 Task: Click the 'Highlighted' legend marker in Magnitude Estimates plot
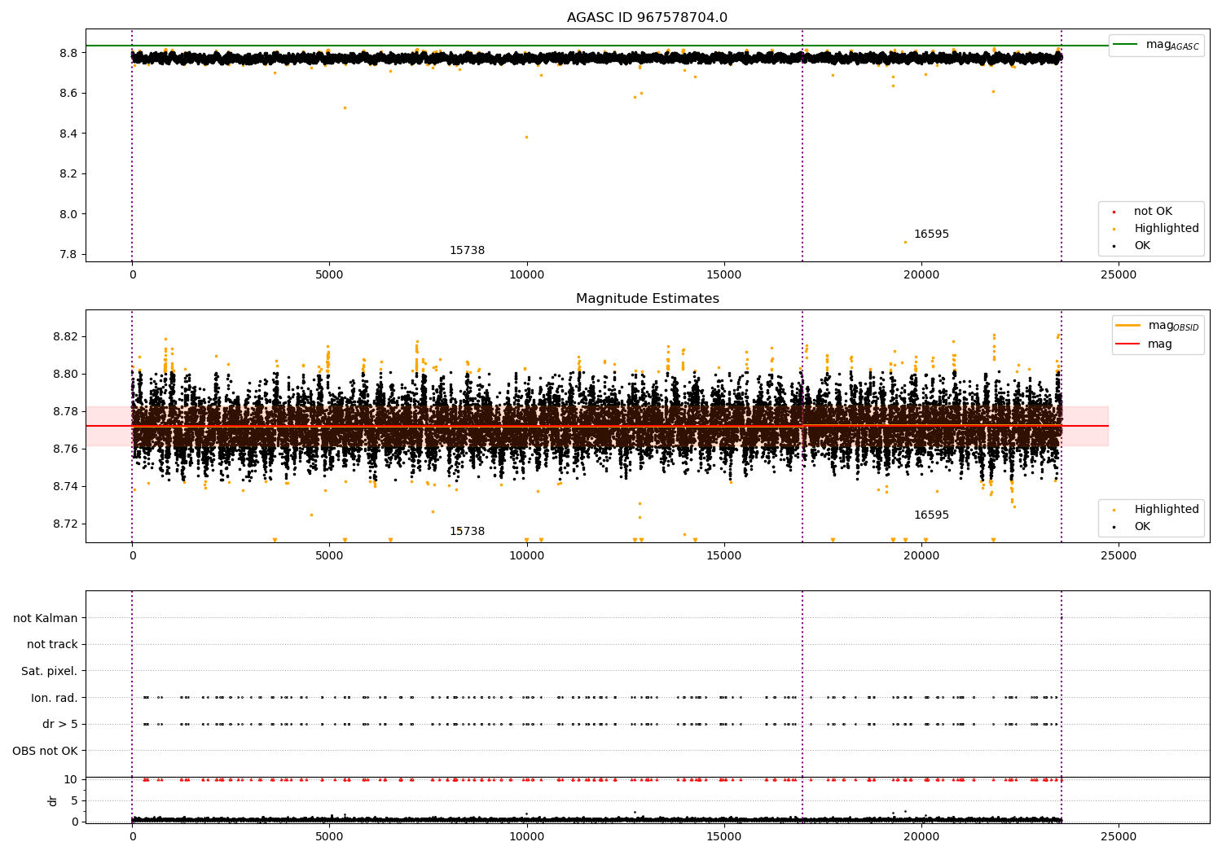pyautogui.click(x=1114, y=510)
